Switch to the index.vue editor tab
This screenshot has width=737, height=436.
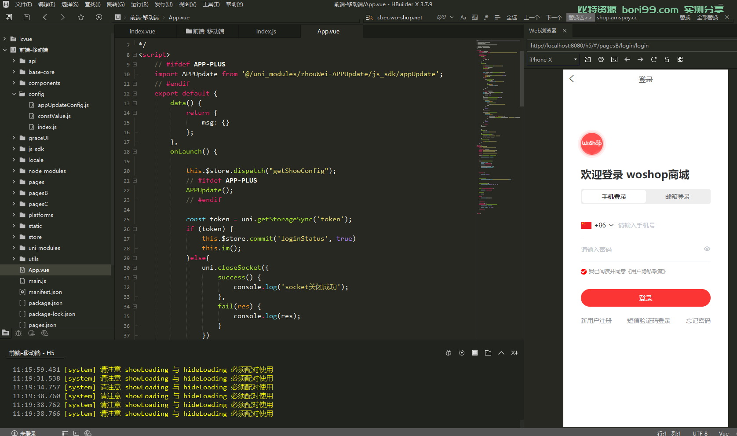[142, 31]
